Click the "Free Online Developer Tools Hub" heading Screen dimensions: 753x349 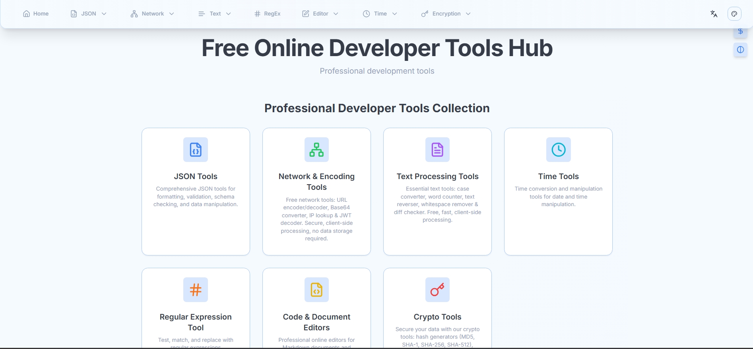[377, 48]
